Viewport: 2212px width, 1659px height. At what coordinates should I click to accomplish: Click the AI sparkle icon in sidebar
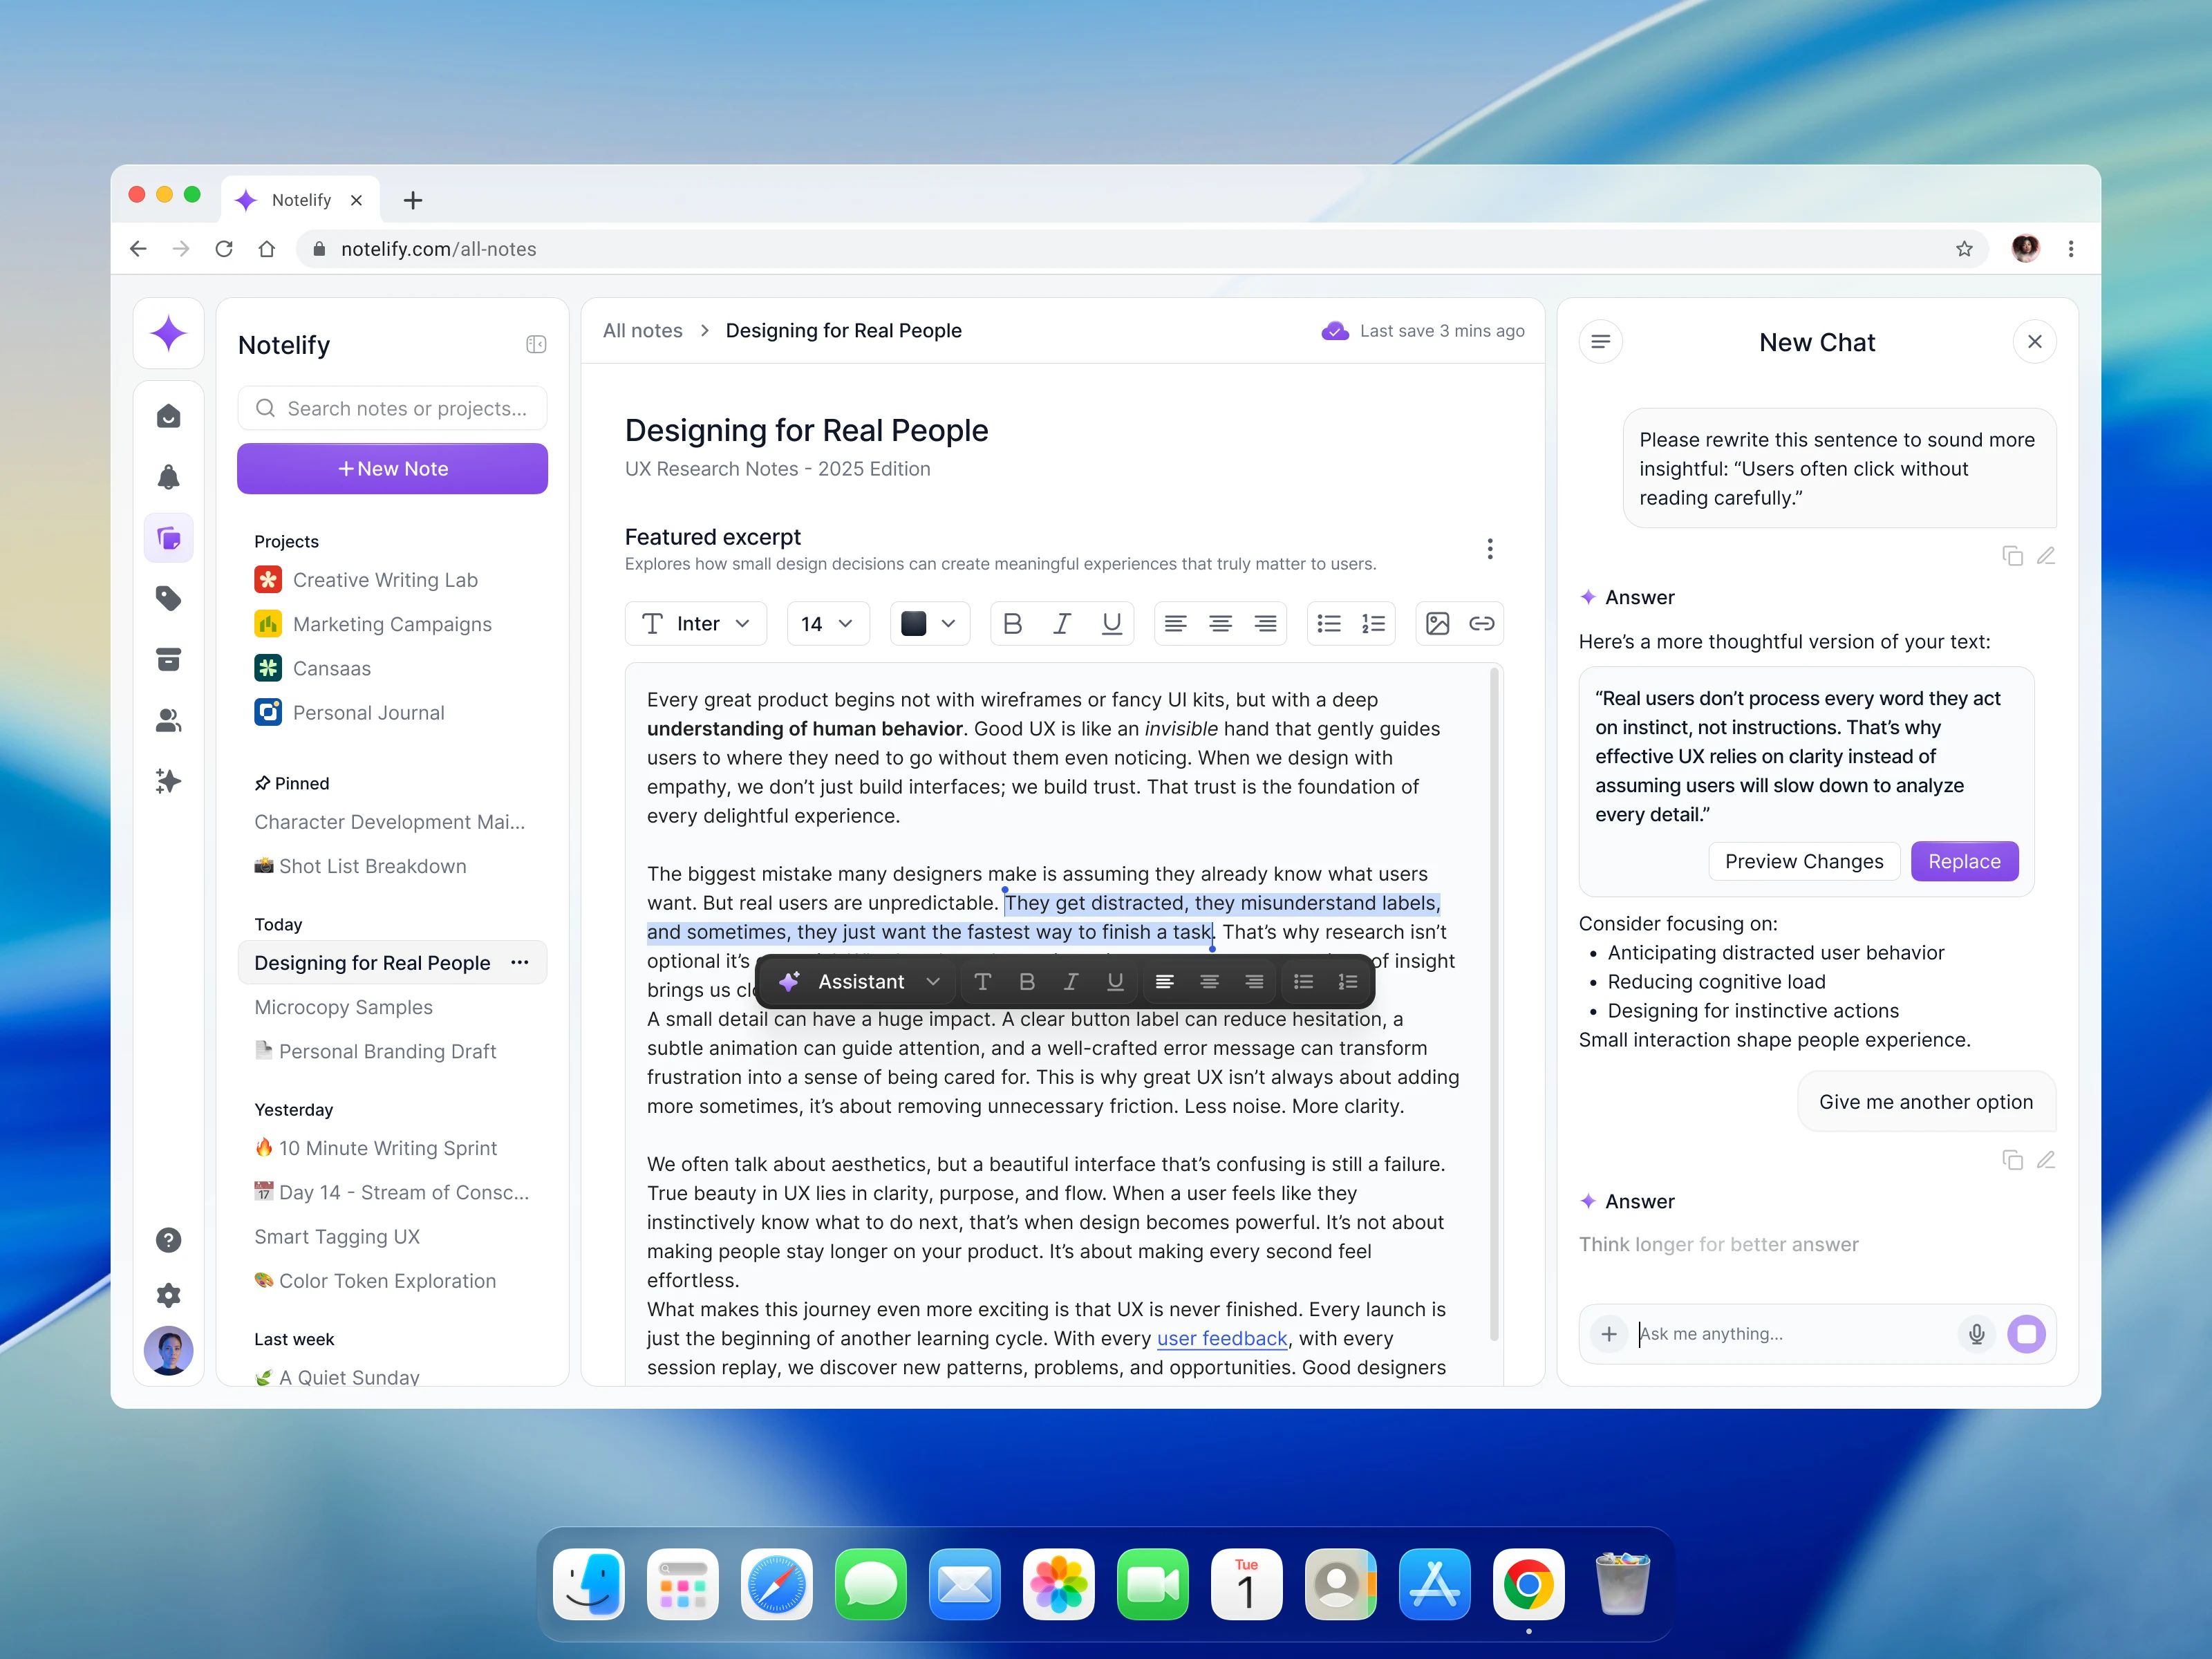(x=168, y=781)
